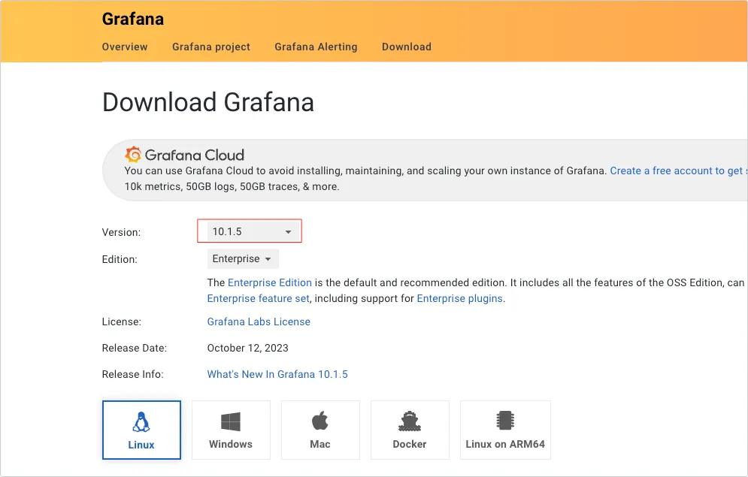Click the Grafana header title

click(133, 19)
